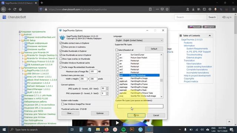Screen dimensions: 237x133
Task: Check Select/Deselect all file types
Action: pyautogui.click(x=117, y=50)
